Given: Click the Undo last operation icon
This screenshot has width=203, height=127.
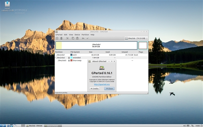Looking at the screenshot, I should click(x=83, y=38).
